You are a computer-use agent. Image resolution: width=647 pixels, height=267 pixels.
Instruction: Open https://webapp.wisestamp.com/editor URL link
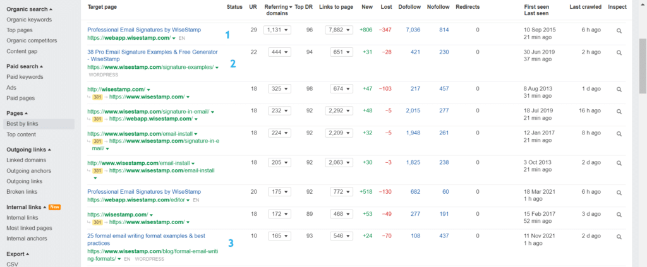point(136,200)
